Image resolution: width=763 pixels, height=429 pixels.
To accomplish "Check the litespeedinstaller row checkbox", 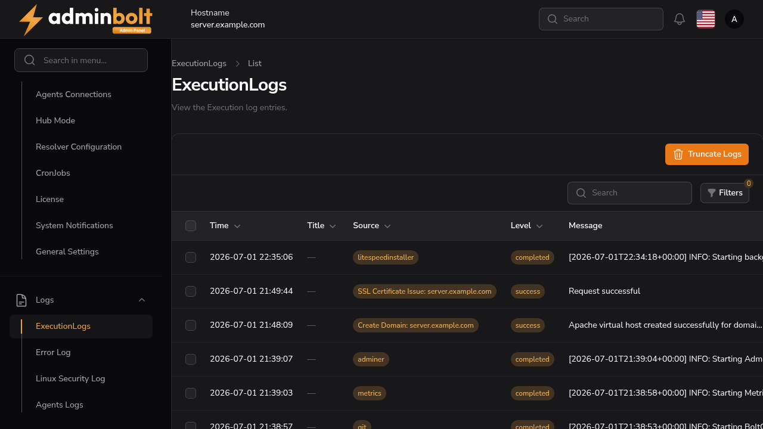I will (x=191, y=257).
